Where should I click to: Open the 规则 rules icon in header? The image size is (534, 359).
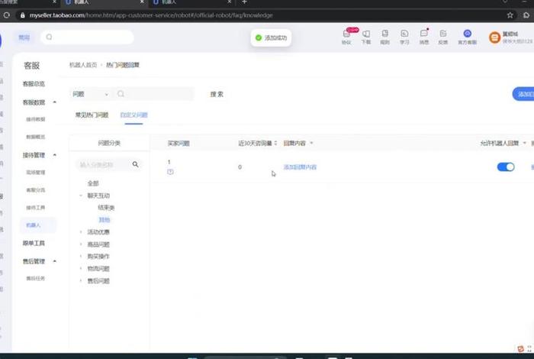tap(384, 37)
